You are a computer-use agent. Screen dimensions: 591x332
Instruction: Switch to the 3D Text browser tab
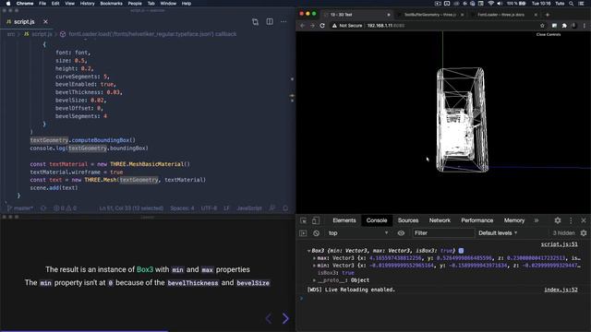pos(356,15)
